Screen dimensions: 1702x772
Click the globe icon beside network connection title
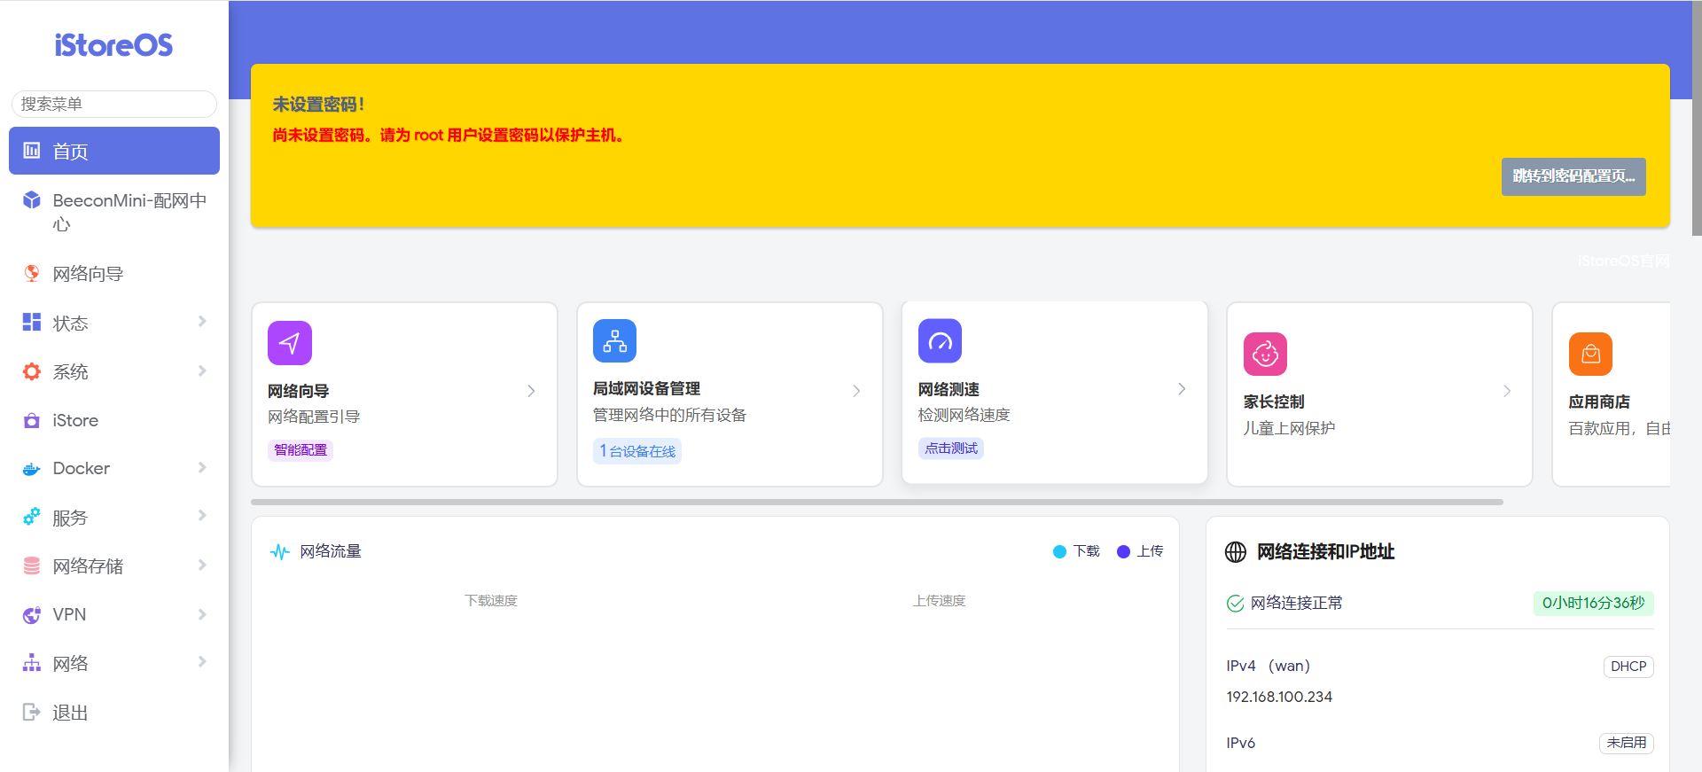click(x=1235, y=552)
